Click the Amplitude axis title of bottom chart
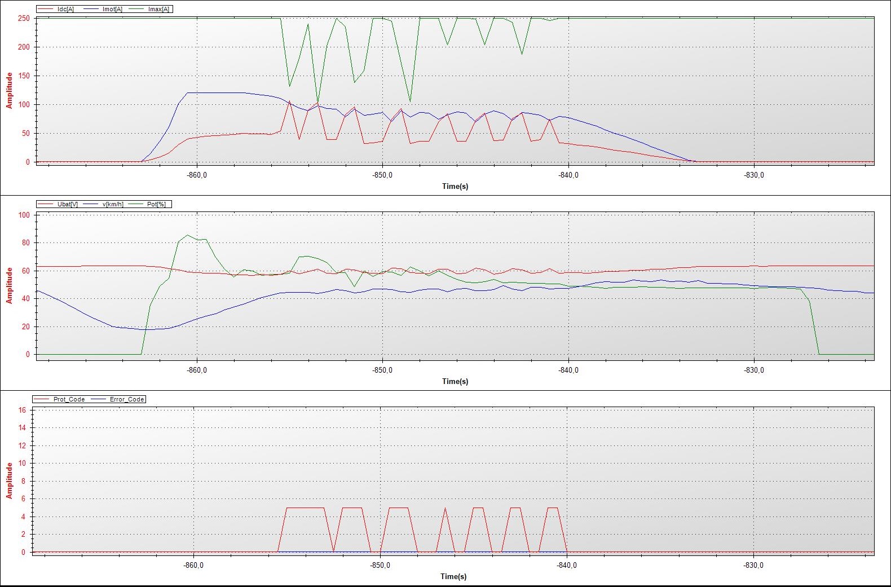 coord(9,480)
